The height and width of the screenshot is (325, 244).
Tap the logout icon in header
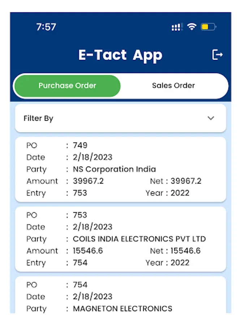pyautogui.click(x=217, y=55)
